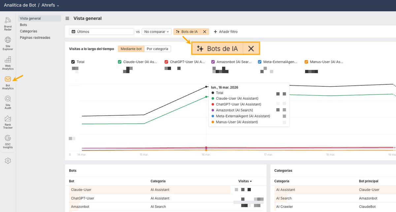Screen dimensions: 396x212
Task: Open Analítica de Bot breadcrumb
Action: (x=20, y=5)
